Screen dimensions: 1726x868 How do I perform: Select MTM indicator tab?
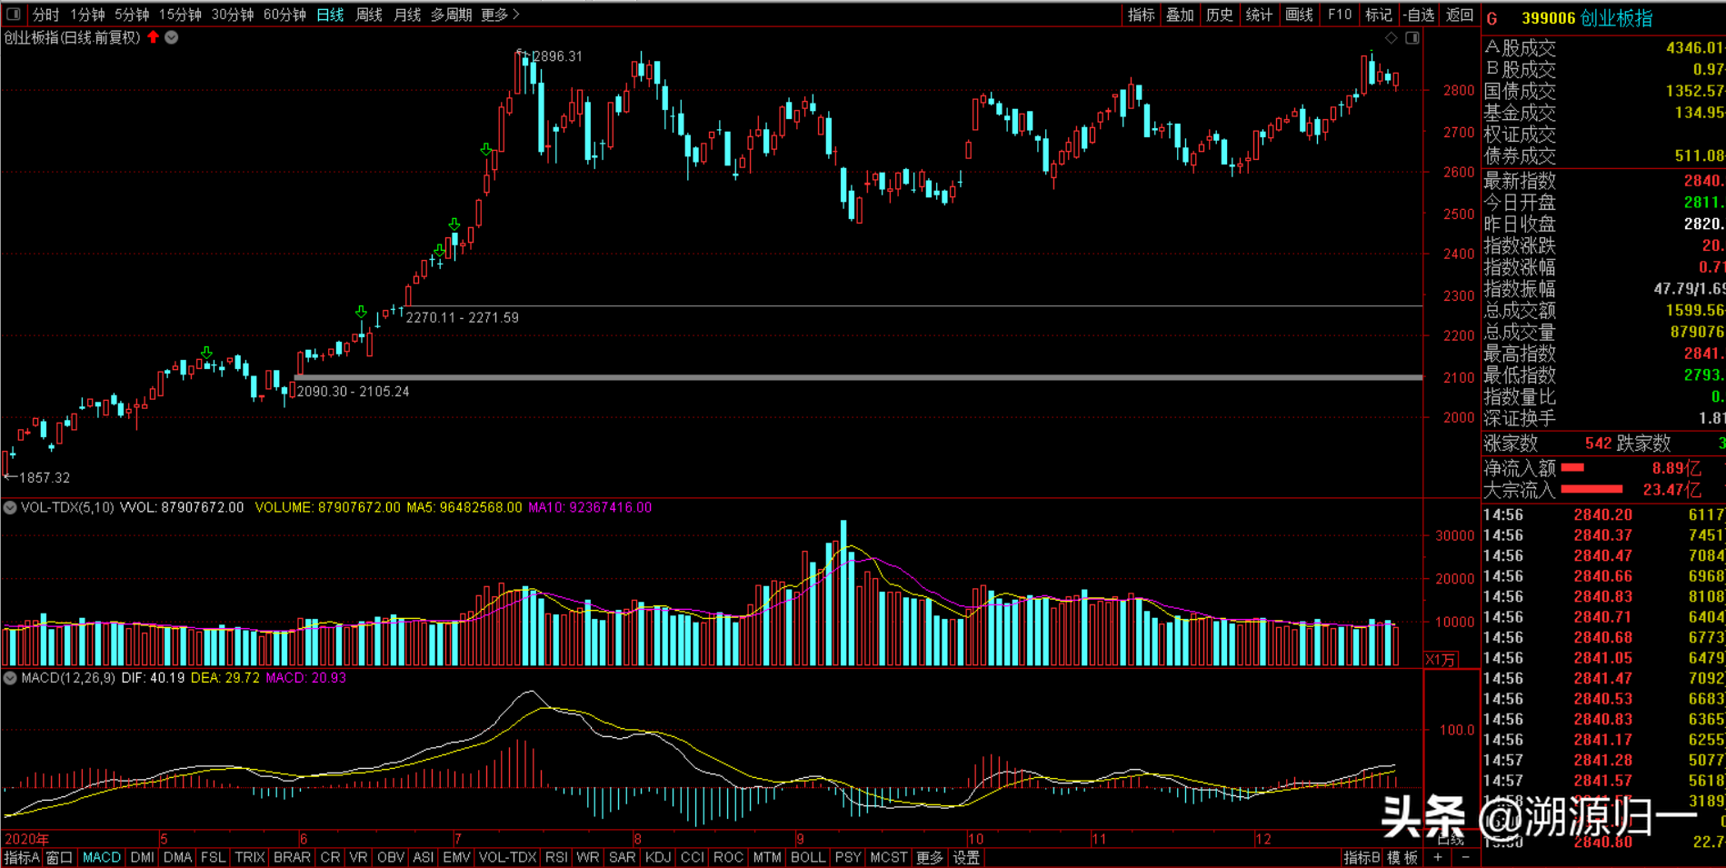point(768,857)
